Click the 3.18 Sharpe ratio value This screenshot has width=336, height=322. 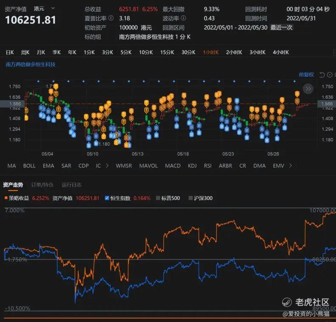(124, 18)
